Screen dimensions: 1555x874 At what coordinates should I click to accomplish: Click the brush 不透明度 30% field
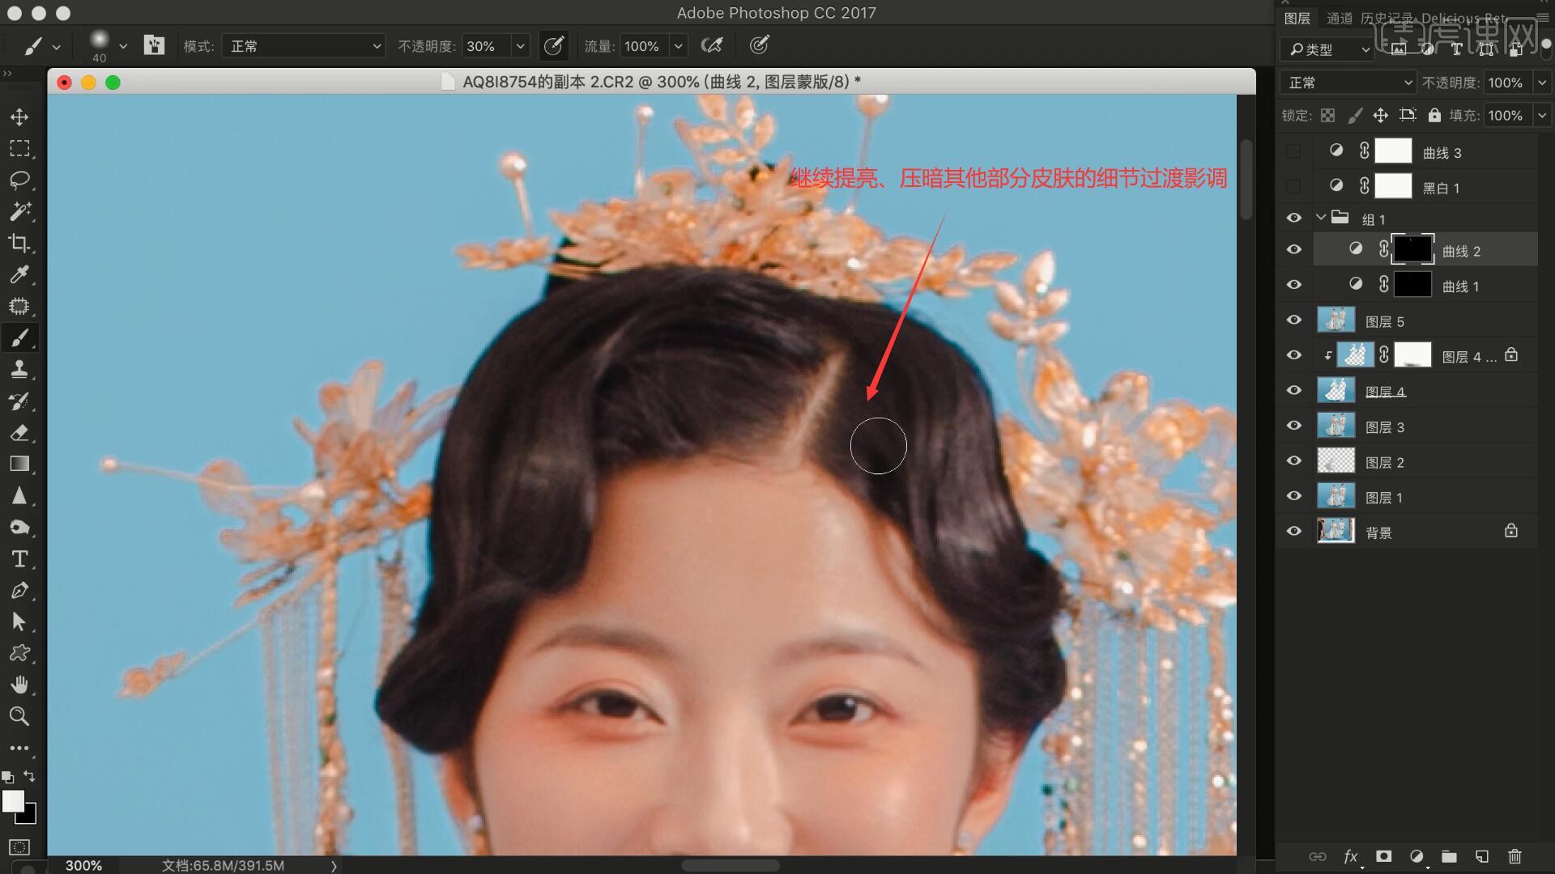click(486, 46)
